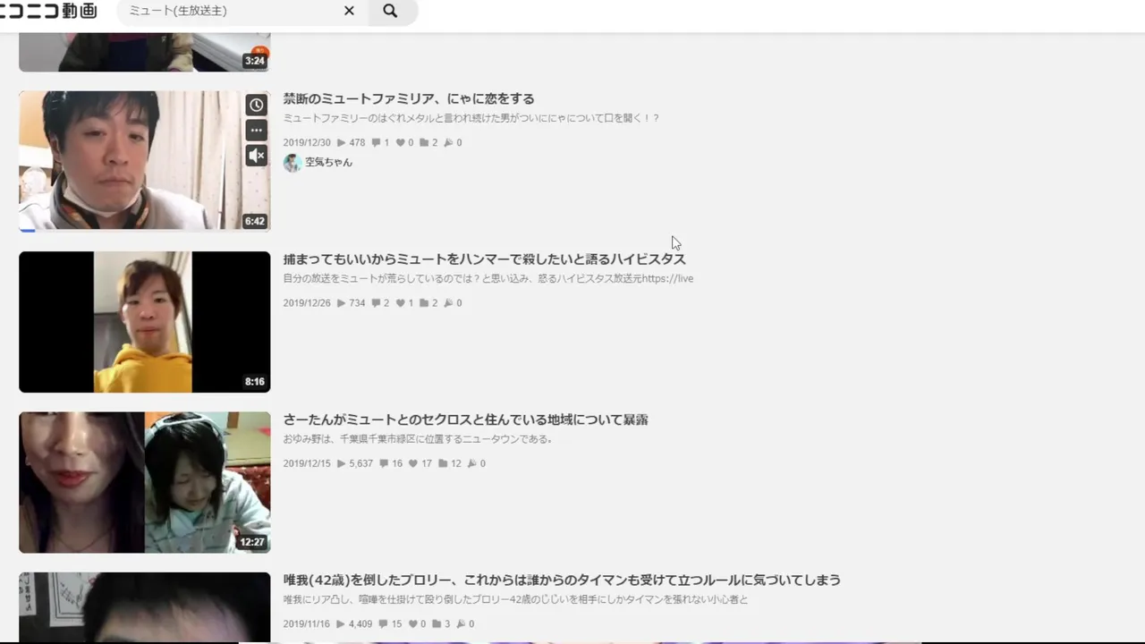
Task: Open thumbnail of the 3:24 video
Action: (x=144, y=52)
